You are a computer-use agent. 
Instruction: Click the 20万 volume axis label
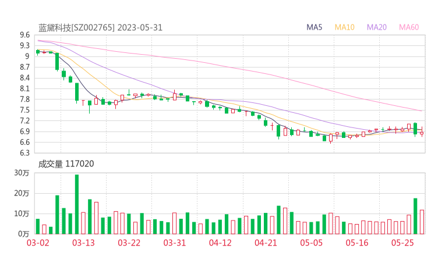coord(22,193)
